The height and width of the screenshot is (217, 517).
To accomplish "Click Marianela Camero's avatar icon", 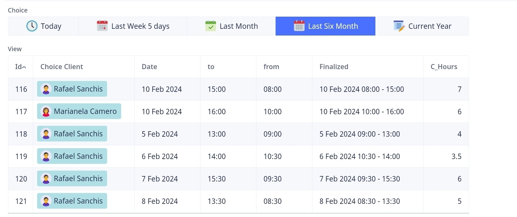I will [x=46, y=111].
